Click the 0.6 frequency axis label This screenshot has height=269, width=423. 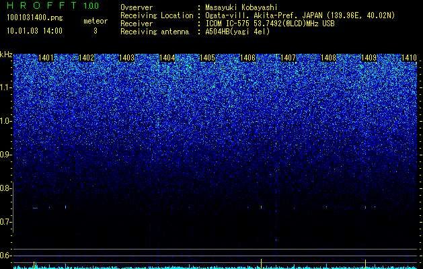(6, 256)
